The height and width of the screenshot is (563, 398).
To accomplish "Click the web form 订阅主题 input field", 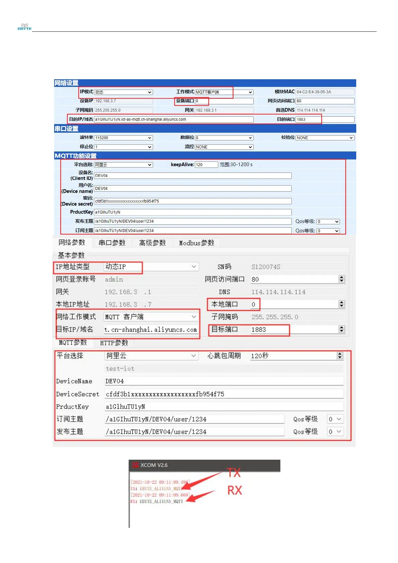I will click(x=193, y=231).
